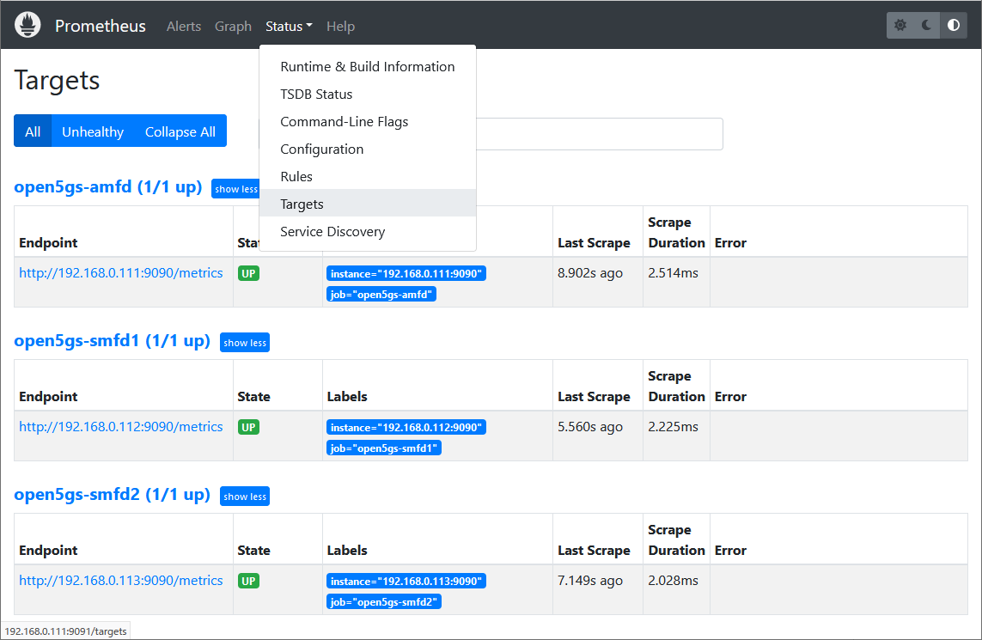Open the Prometheus home title link
This screenshot has height=640, width=982.
(x=101, y=26)
